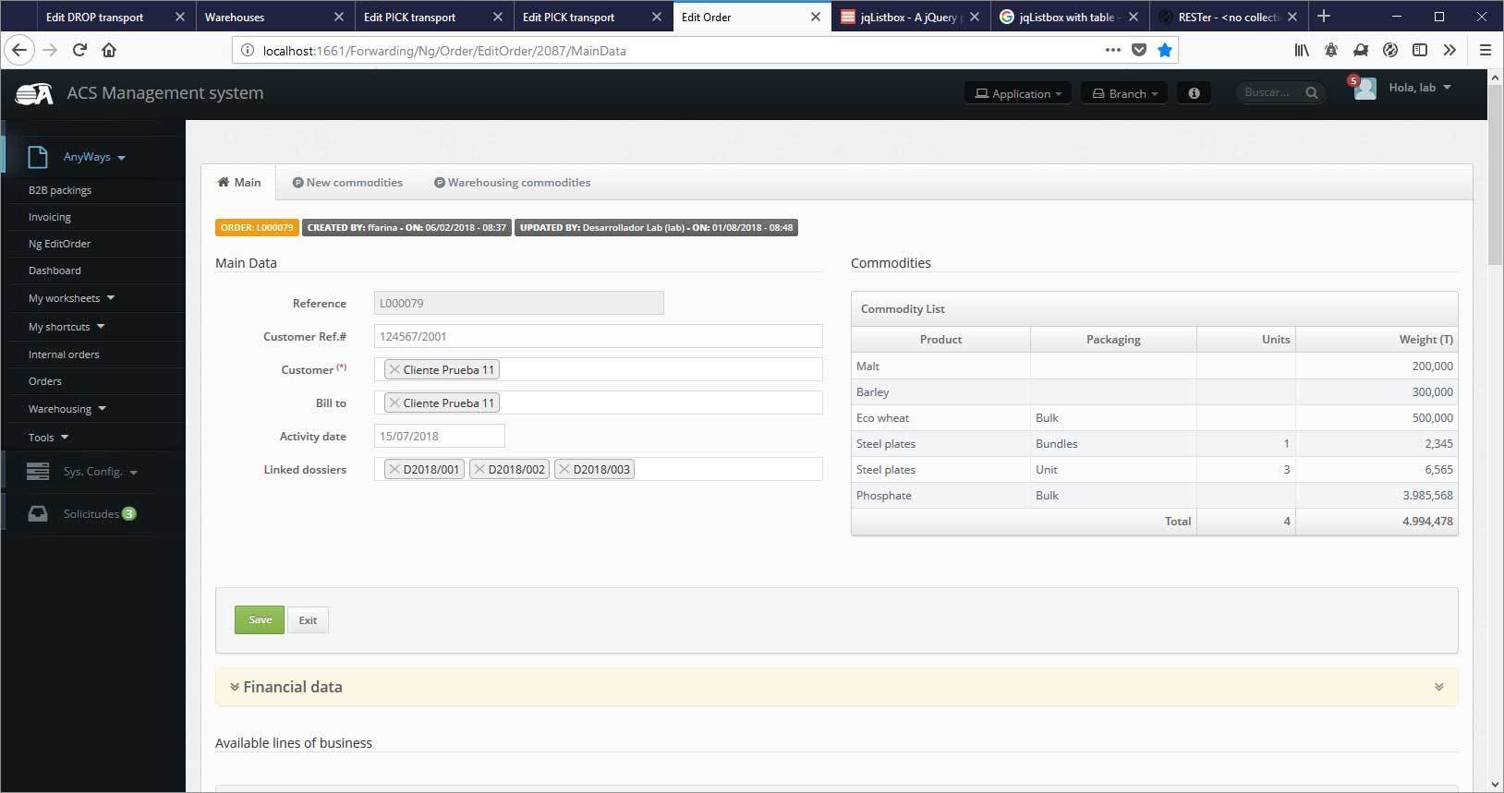Expand Tools sidebar submenu

[x=48, y=438]
